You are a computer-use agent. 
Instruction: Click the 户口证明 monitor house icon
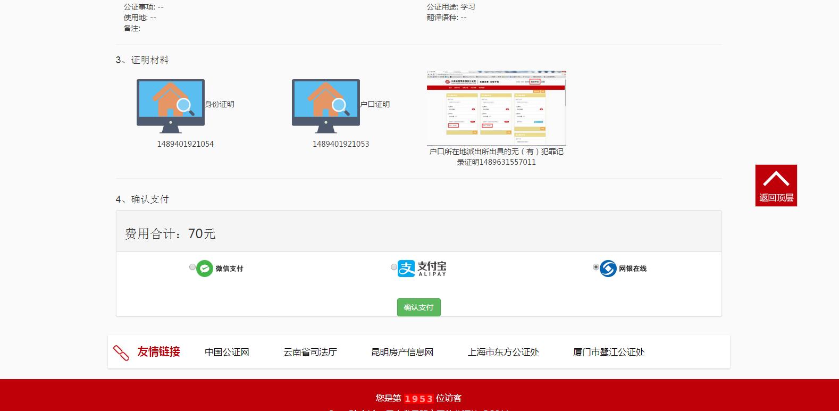pyautogui.click(x=325, y=106)
